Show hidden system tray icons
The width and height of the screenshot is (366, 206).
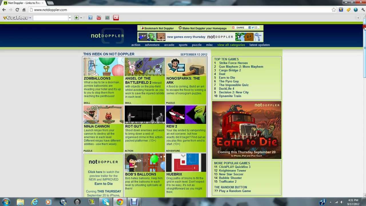330,202
